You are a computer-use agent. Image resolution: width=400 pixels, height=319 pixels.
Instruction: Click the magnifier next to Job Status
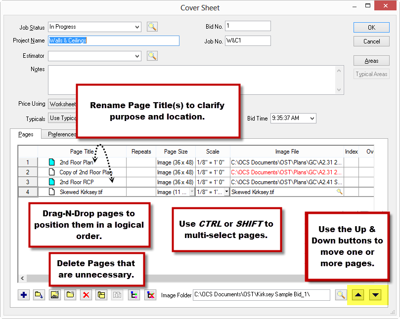point(152,27)
